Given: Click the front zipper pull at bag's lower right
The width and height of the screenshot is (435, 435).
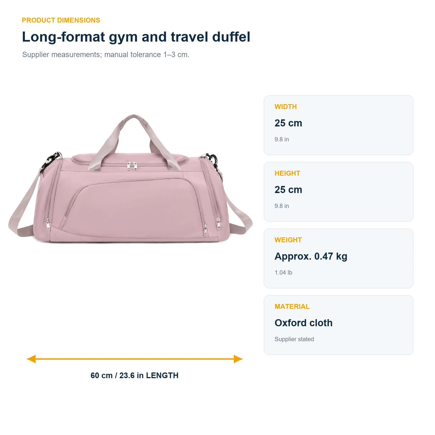Looking at the screenshot, I should pos(205,230).
